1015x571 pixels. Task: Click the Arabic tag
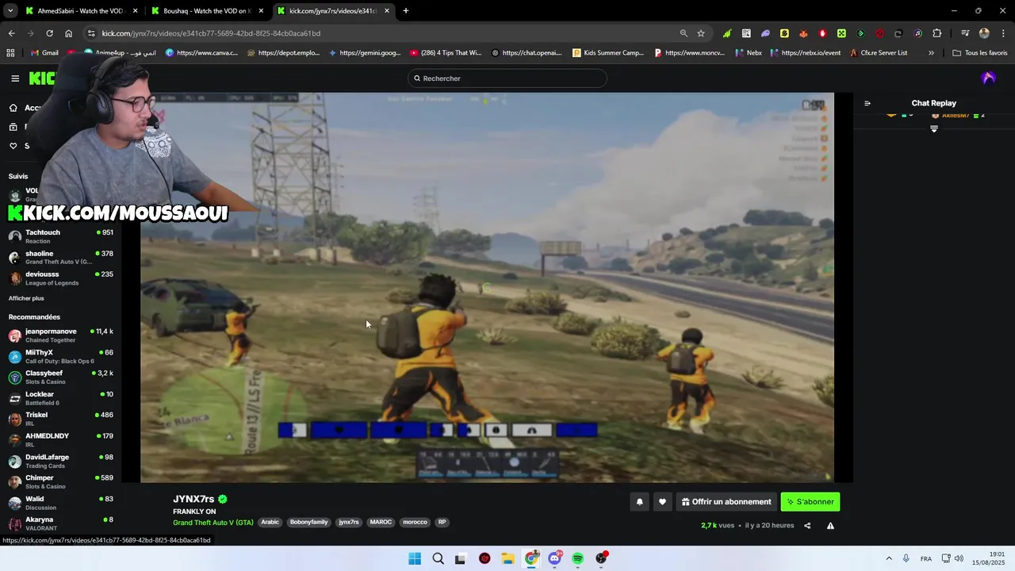click(270, 522)
